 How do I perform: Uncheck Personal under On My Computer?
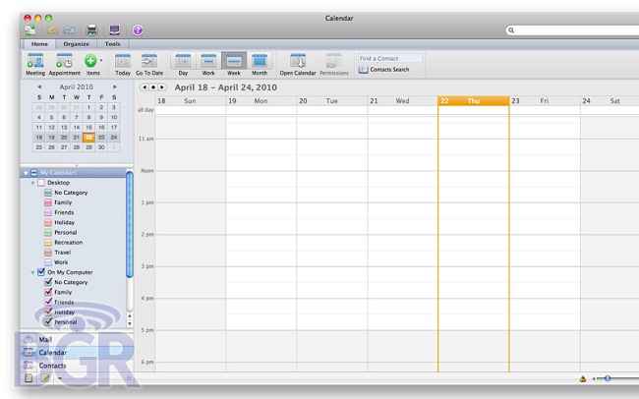(48, 321)
